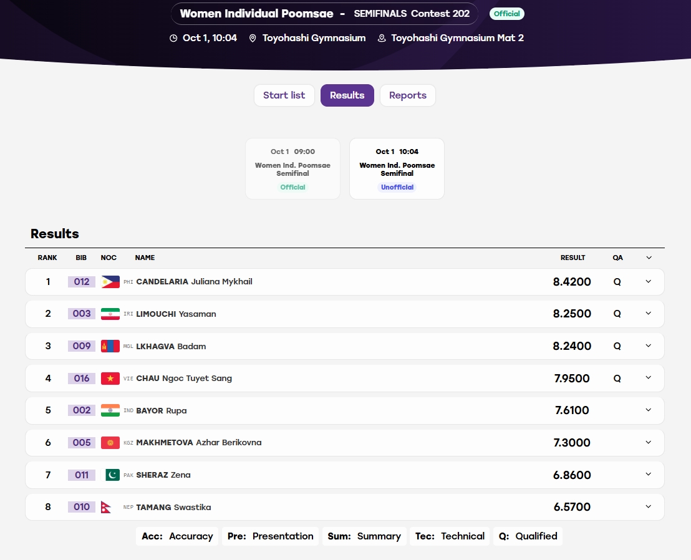Click the Acc: Accuracy legend chip
Viewport: 691px width, 560px height.
coord(177,536)
